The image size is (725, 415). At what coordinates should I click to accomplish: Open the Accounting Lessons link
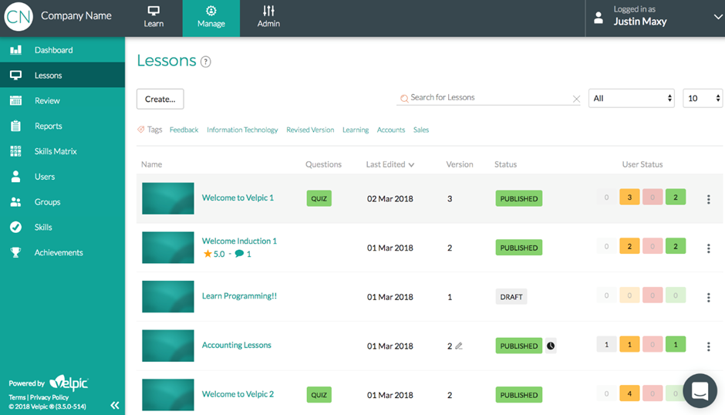coord(236,345)
